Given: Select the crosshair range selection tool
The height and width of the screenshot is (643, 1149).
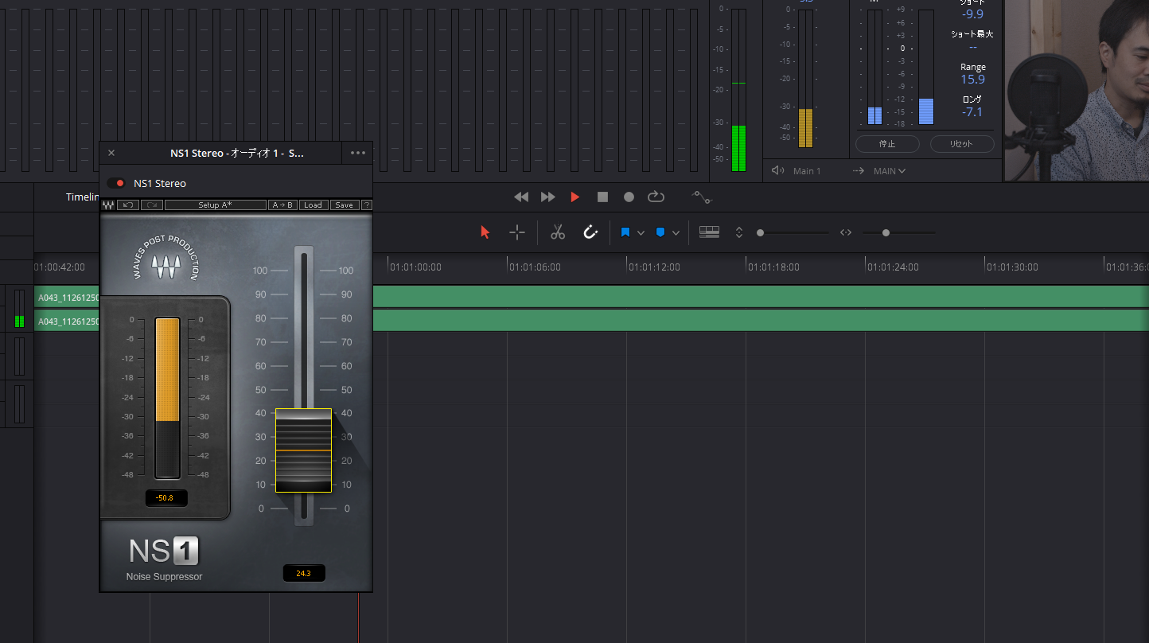Looking at the screenshot, I should [517, 232].
